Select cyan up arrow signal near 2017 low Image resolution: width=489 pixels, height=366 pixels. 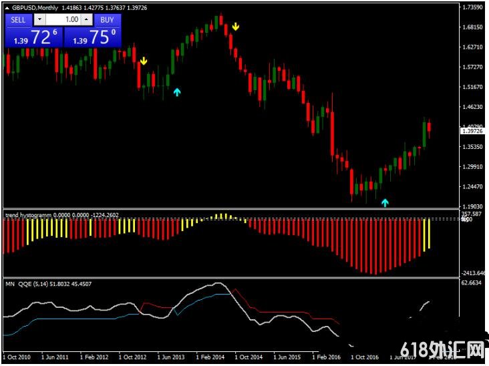[x=385, y=202]
